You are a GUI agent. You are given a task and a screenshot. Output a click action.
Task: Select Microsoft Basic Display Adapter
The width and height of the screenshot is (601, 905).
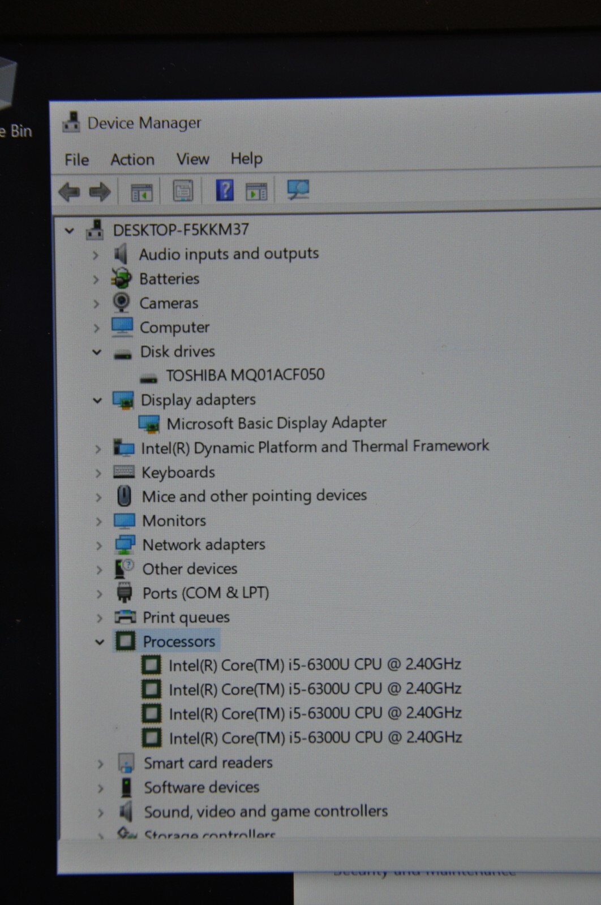[x=277, y=423]
